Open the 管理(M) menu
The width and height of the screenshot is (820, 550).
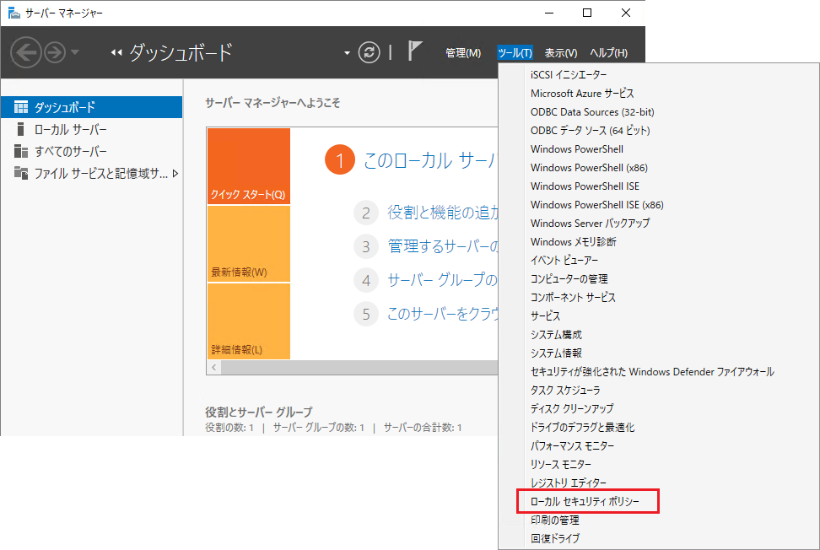click(x=462, y=53)
